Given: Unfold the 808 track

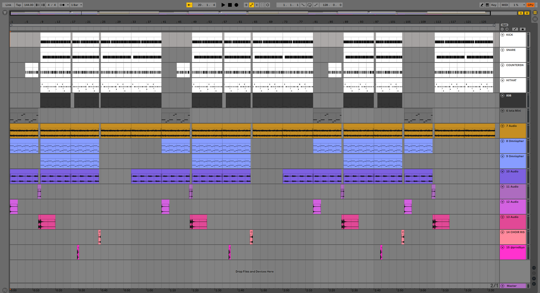Looking at the screenshot, I should [503, 96].
